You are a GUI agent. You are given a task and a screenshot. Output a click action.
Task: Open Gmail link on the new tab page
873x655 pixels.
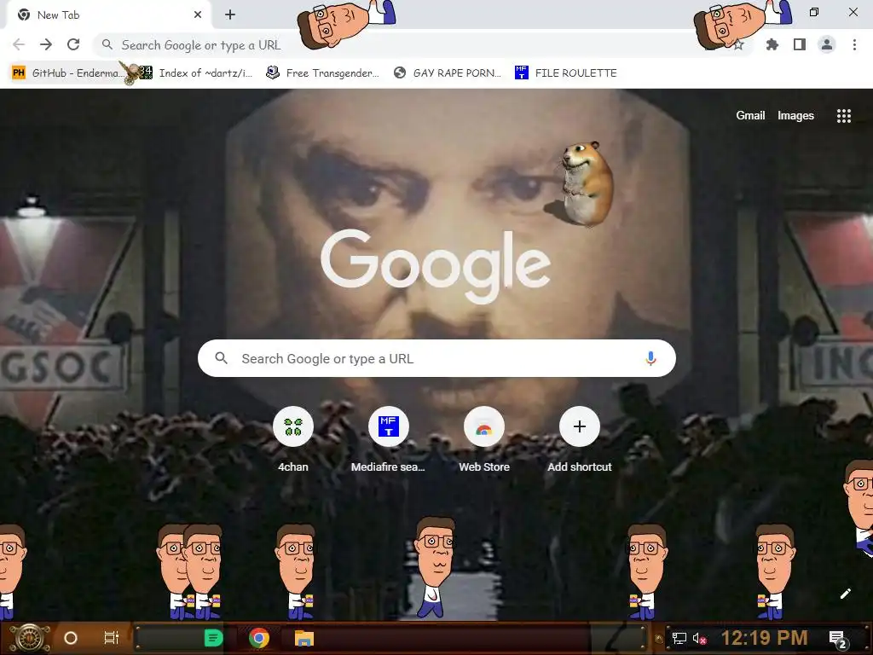[x=750, y=115]
